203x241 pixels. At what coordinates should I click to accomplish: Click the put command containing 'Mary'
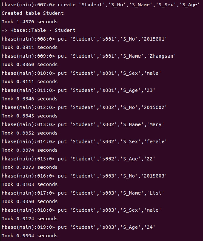coord(83,124)
